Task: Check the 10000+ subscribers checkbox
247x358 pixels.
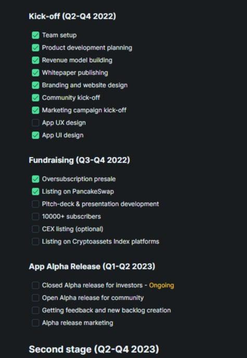Action: [x=35, y=216]
